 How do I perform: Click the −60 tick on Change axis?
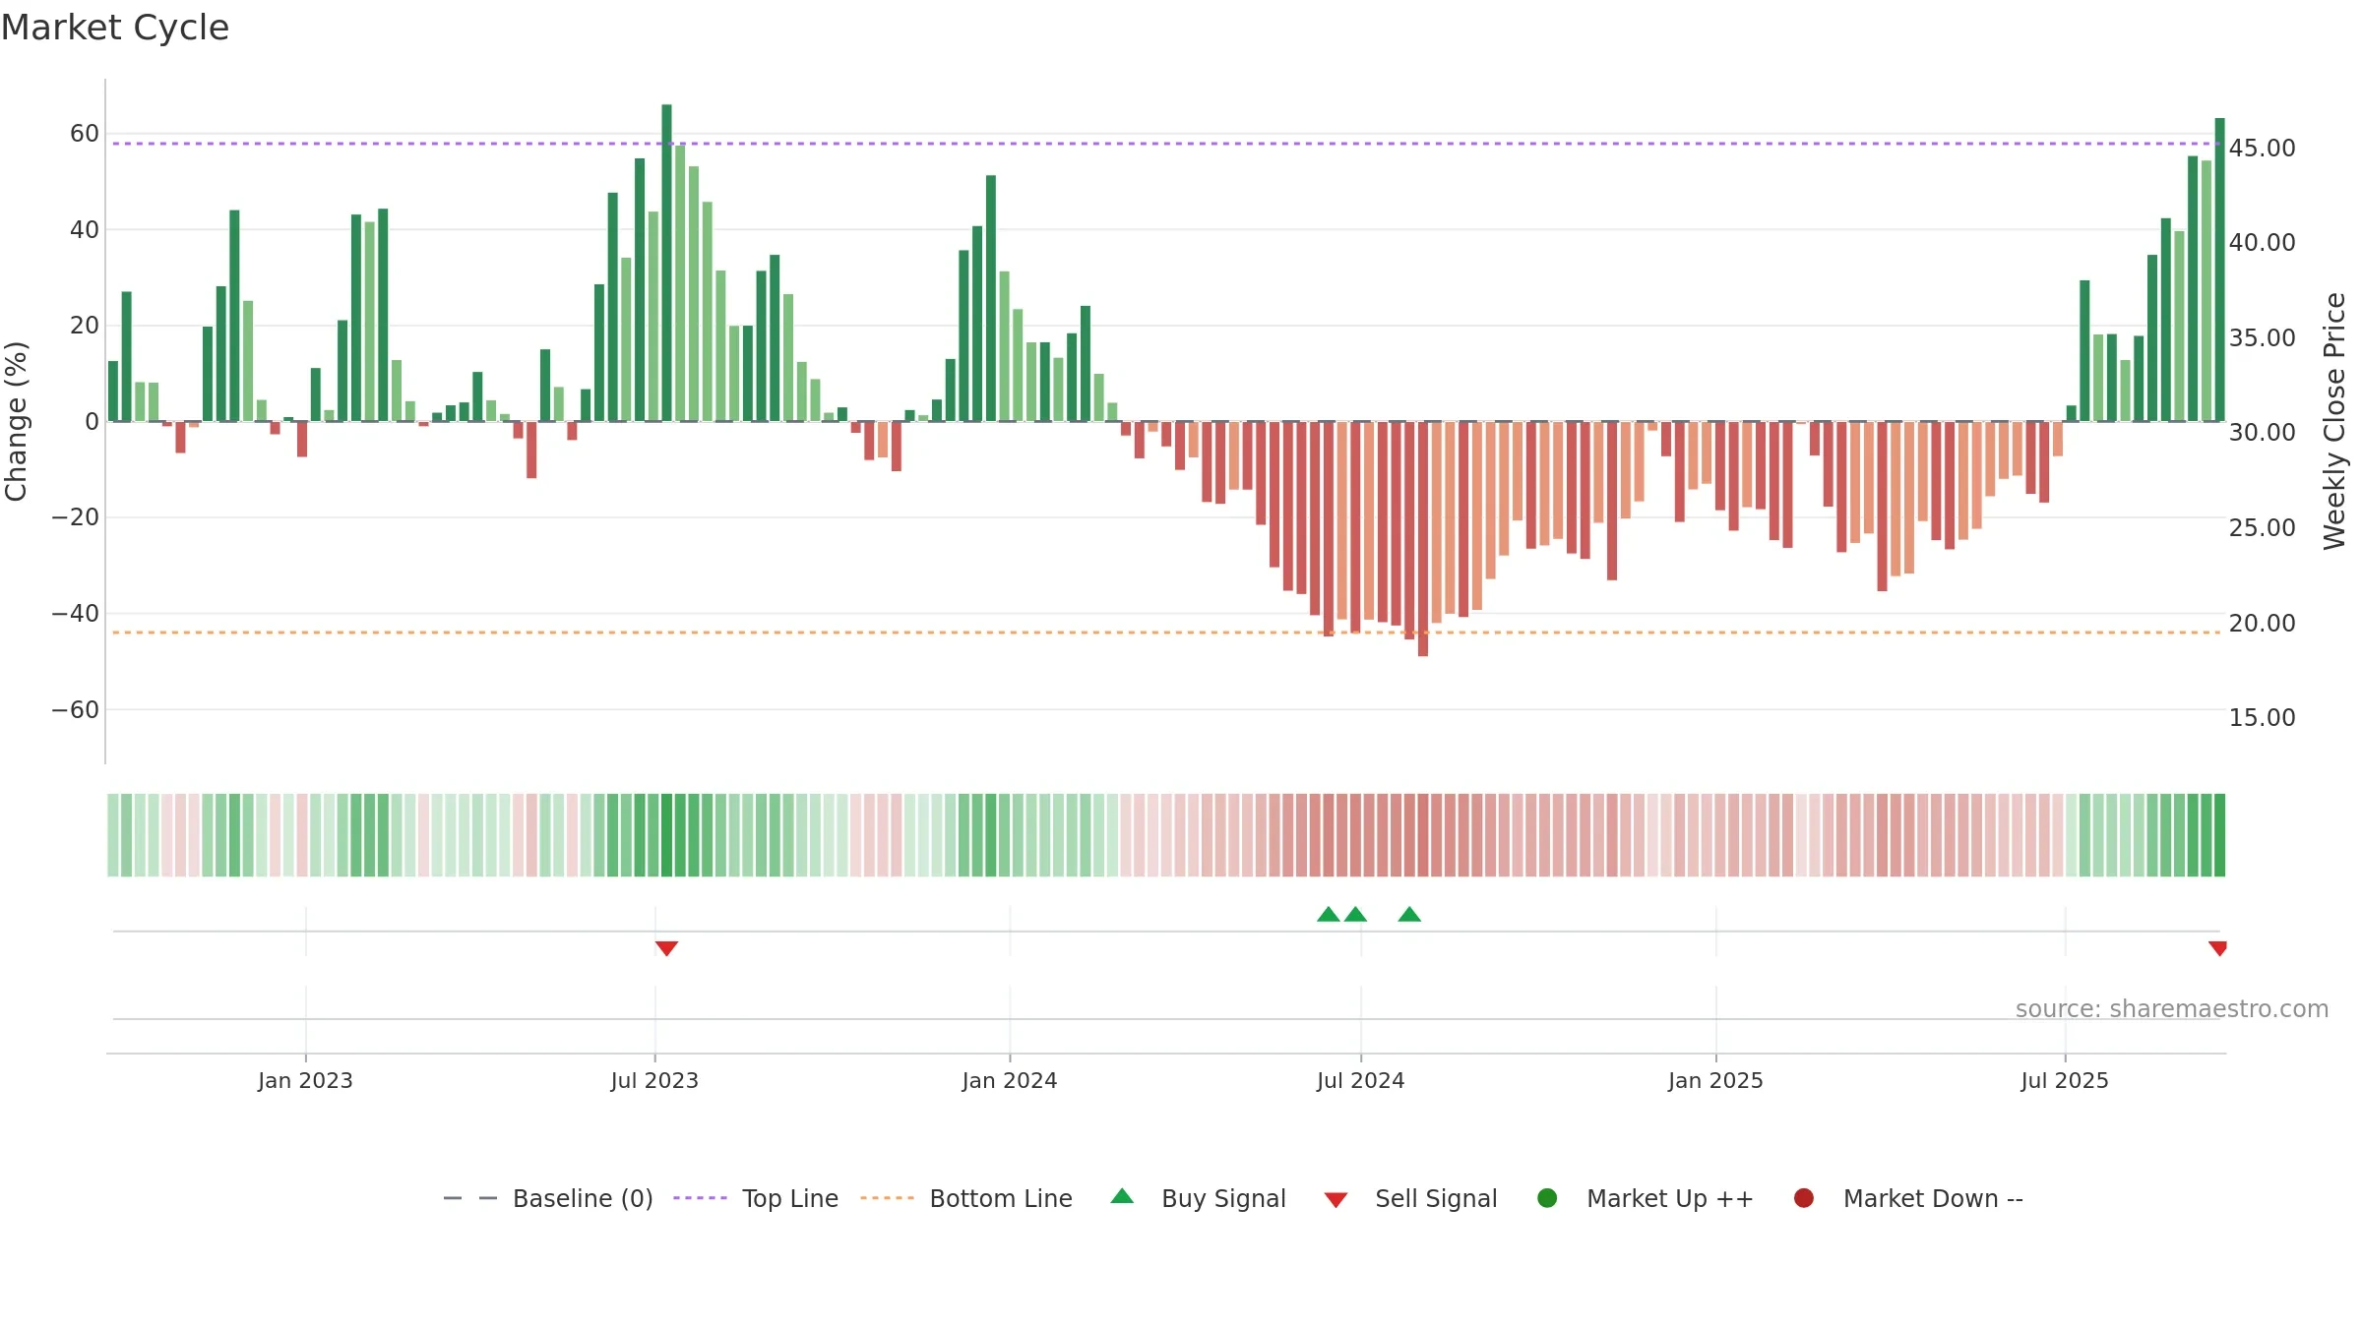(x=76, y=709)
